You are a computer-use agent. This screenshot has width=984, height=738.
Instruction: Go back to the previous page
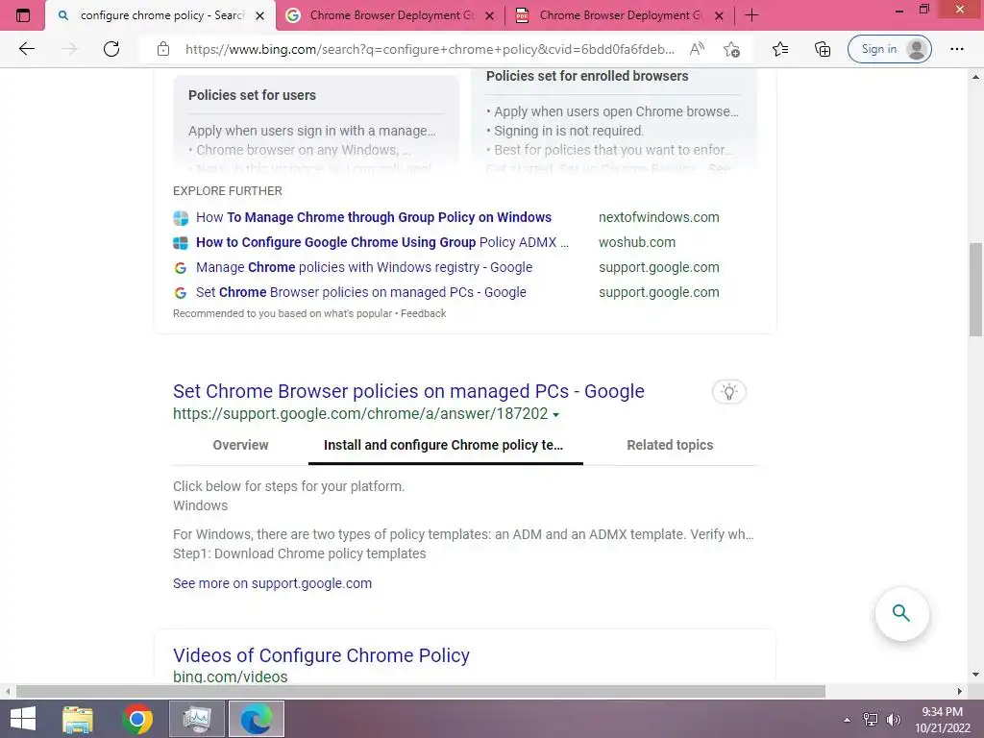[26, 49]
